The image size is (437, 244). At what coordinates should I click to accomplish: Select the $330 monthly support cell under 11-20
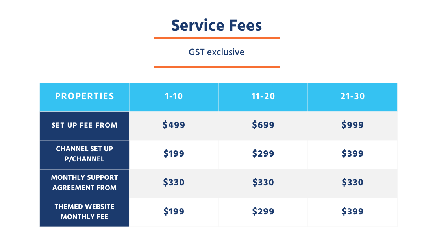(x=263, y=183)
